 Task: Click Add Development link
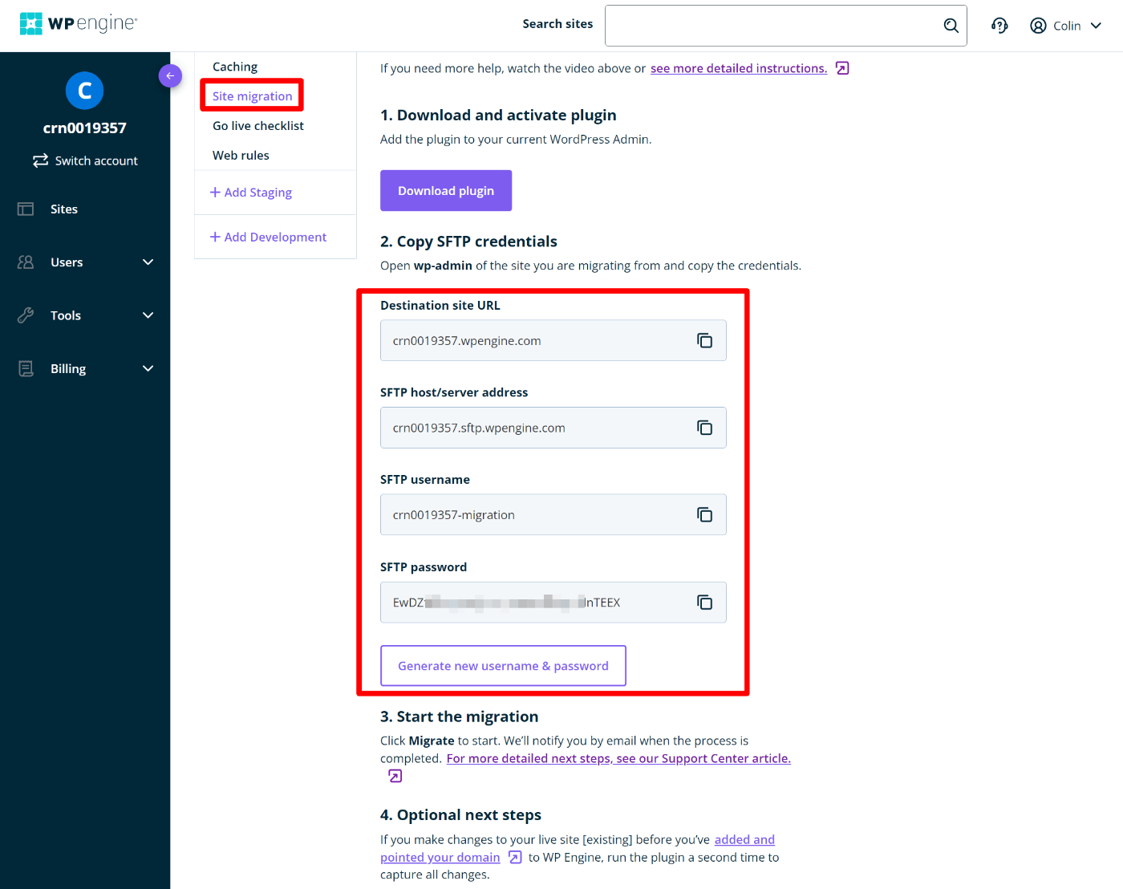point(275,237)
